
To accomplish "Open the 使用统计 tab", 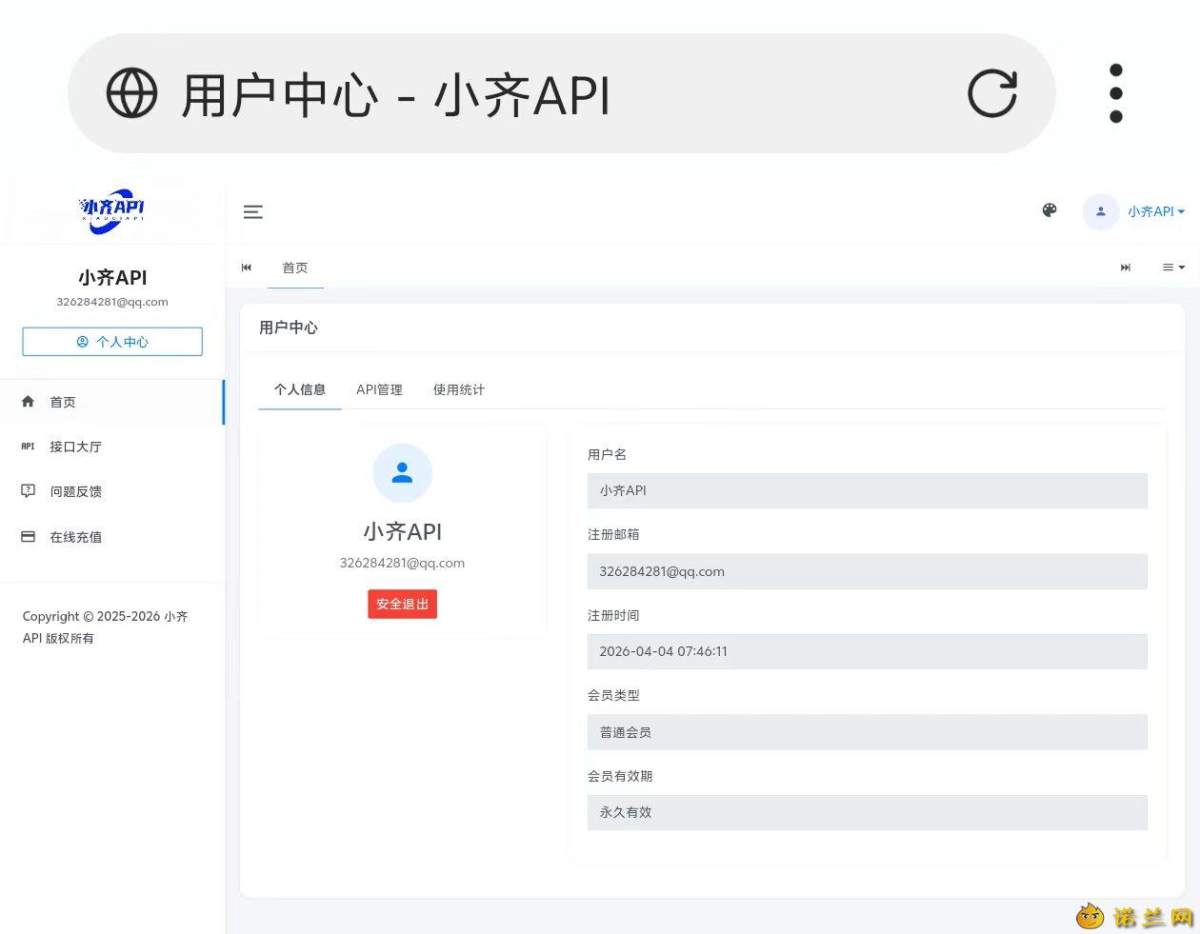I will pos(459,389).
